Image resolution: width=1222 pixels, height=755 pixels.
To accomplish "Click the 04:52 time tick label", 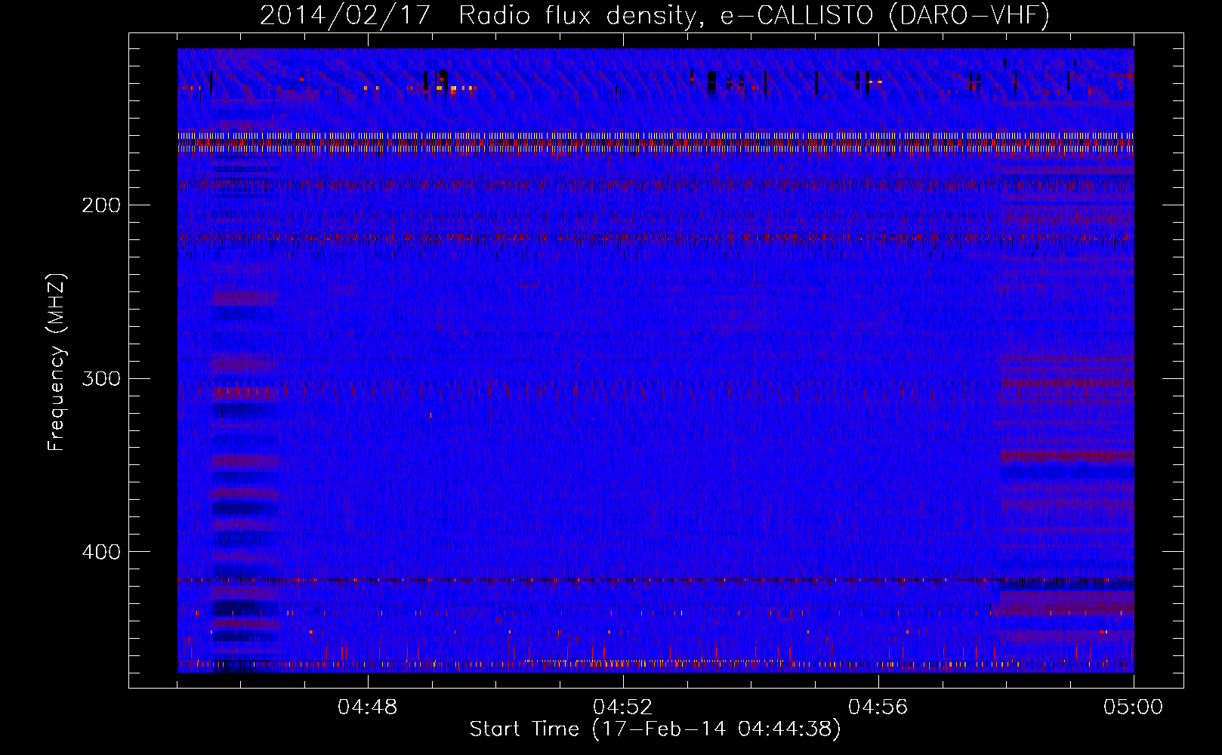I will click(622, 707).
